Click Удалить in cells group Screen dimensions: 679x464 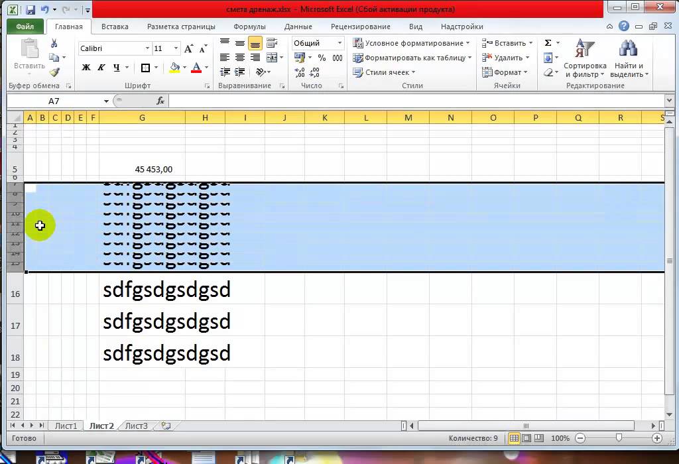(505, 58)
